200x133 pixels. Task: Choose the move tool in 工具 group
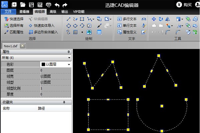click(154, 19)
